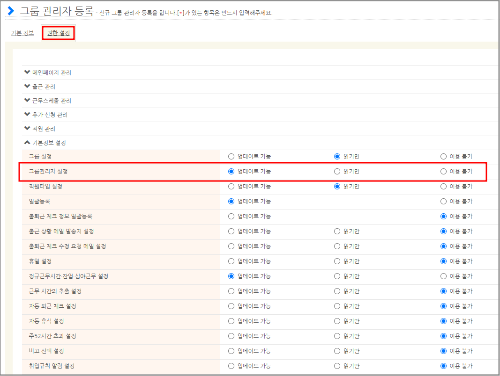Select 읽기만 for 그룹관리자 설정
Viewport: 500px width, 376px height.
click(x=337, y=171)
